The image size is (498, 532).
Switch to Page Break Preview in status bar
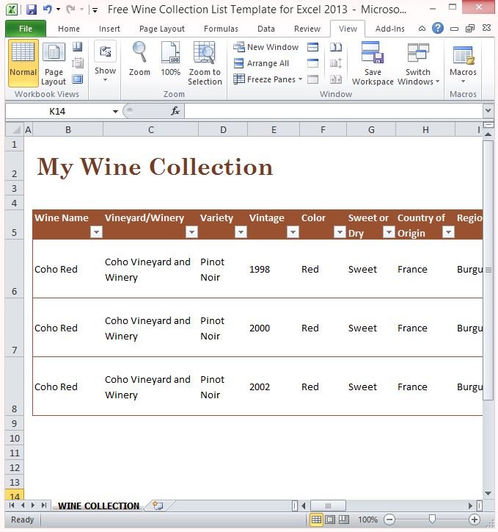[x=344, y=520]
